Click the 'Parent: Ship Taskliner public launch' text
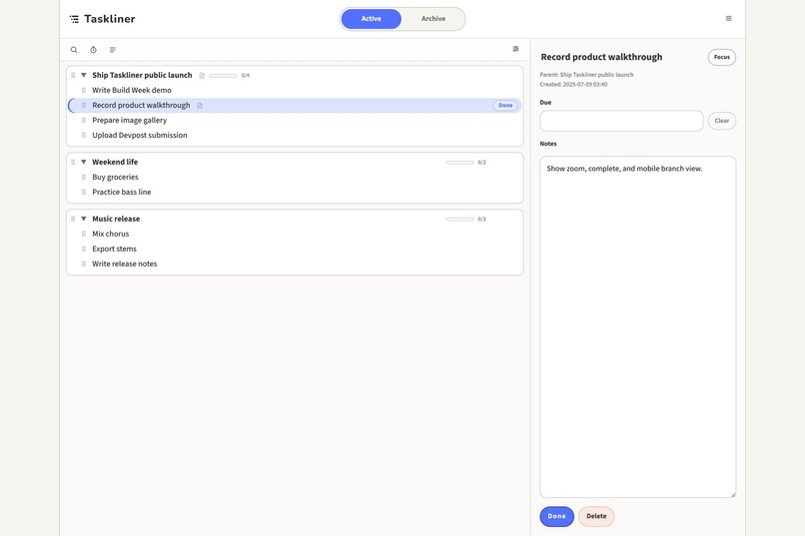 click(x=587, y=75)
